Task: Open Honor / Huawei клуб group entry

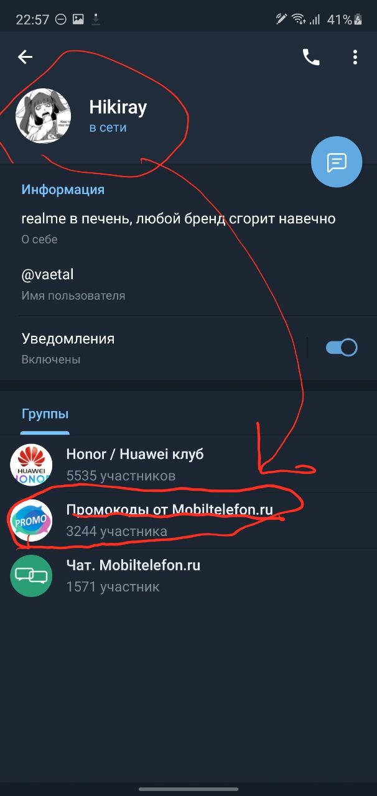Action: [x=188, y=465]
